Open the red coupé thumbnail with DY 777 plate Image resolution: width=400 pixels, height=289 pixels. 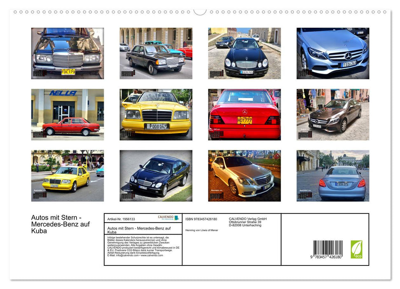244,114
